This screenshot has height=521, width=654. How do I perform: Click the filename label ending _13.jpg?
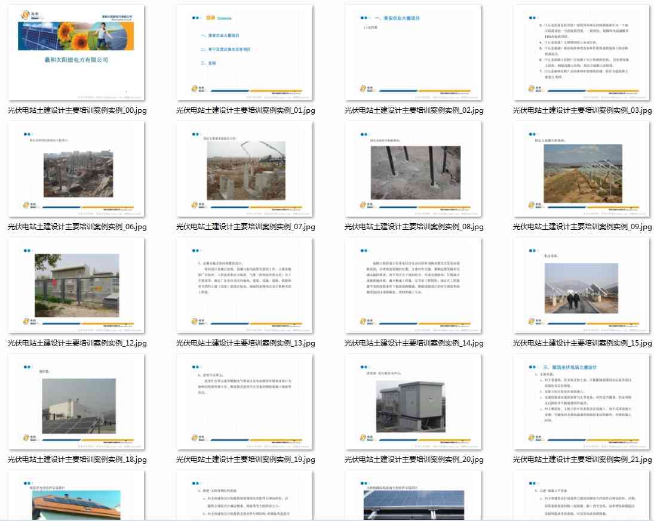(245, 343)
